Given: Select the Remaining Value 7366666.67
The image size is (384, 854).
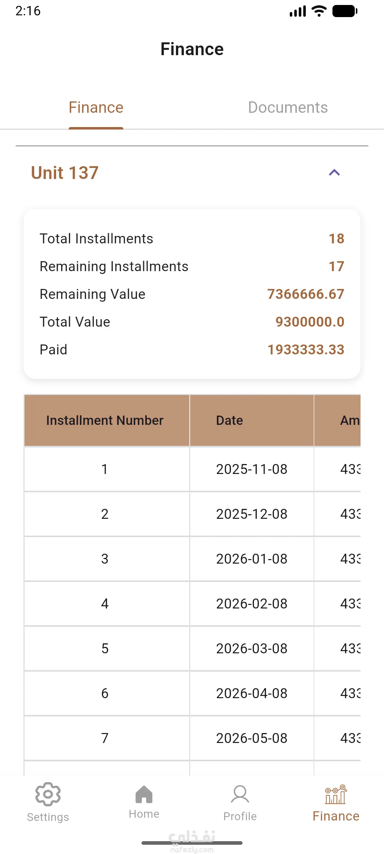Looking at the screenshot, I should 306,294.
